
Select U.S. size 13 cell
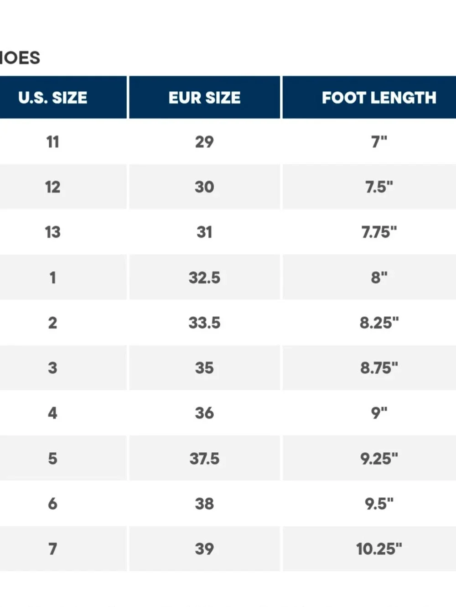coord(63,232)
